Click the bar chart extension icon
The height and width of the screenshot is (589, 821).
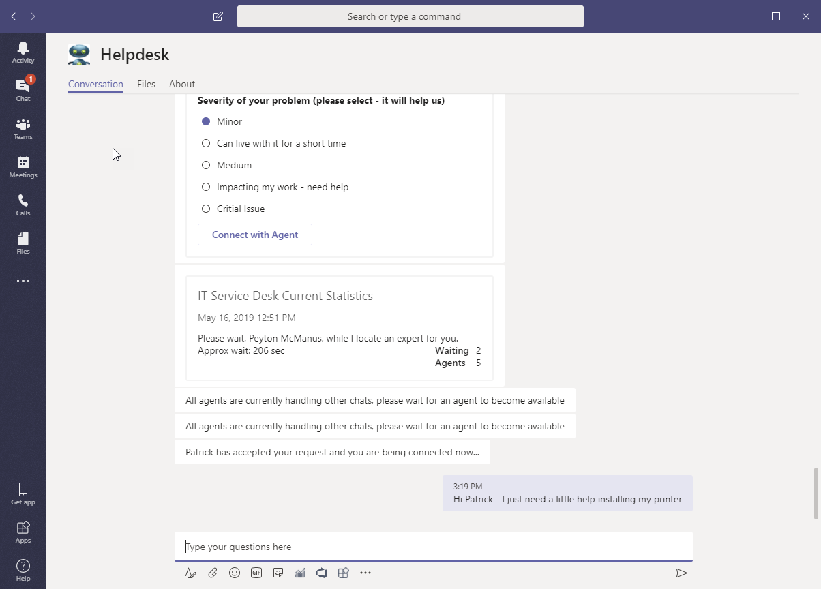[300, 573]
